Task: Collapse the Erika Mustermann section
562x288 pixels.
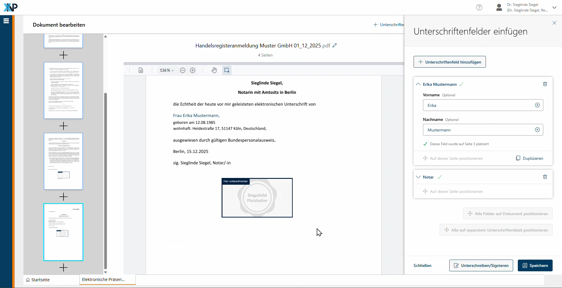Action: pyautogui.click(x=418, y=84)
